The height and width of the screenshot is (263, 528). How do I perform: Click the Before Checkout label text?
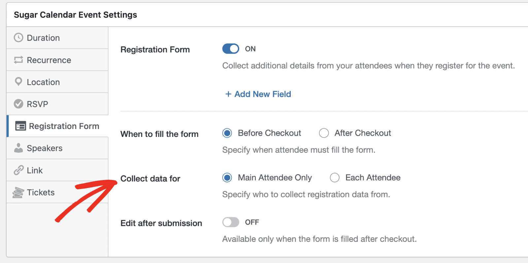pos(269,133)
